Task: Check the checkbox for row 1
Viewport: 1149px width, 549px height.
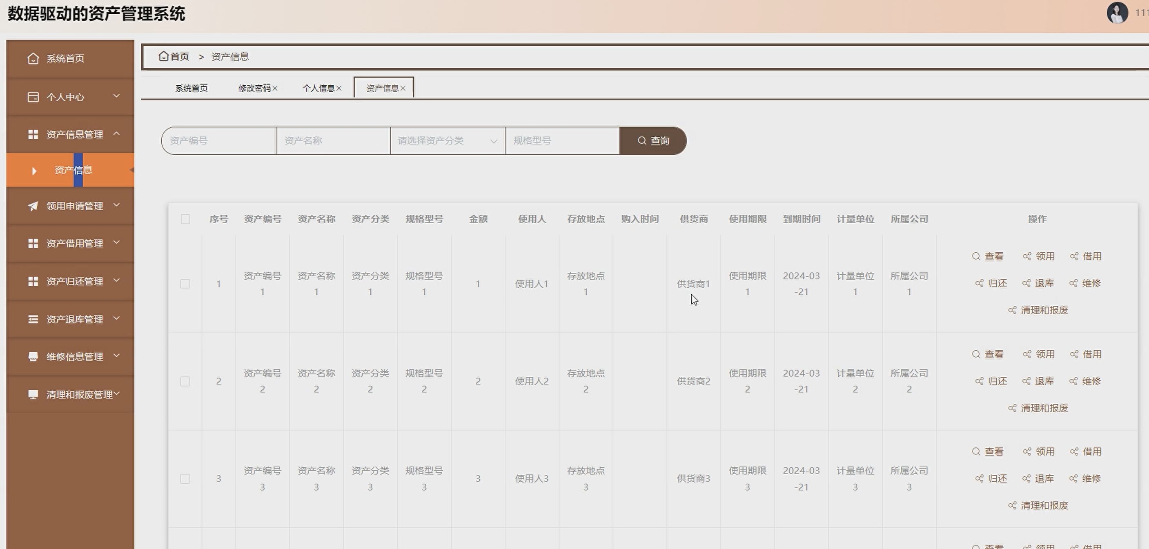Action: pyautogui.click(x=185, y=284)
